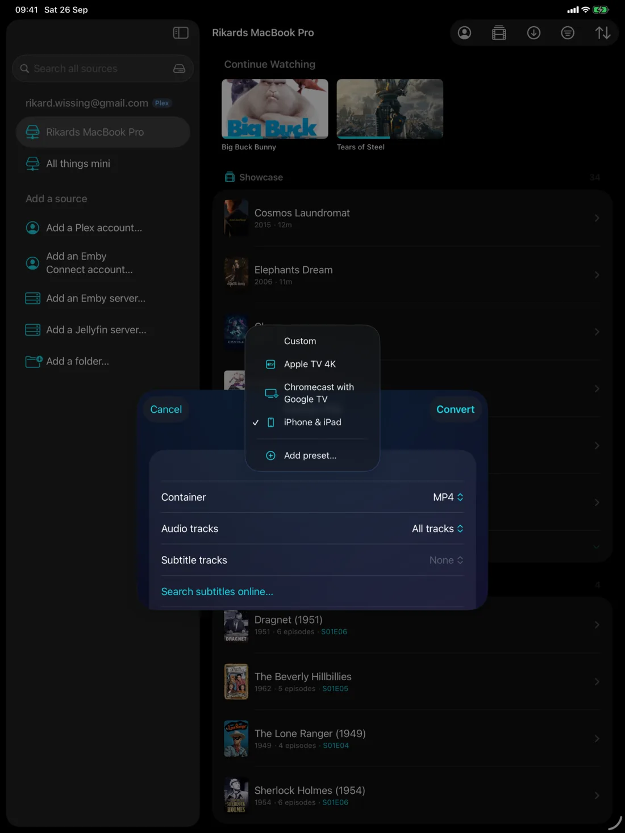This screenshot has height=833, width=625.
Task: Click the Emby Connect account person icon
Action: (33, 263)
